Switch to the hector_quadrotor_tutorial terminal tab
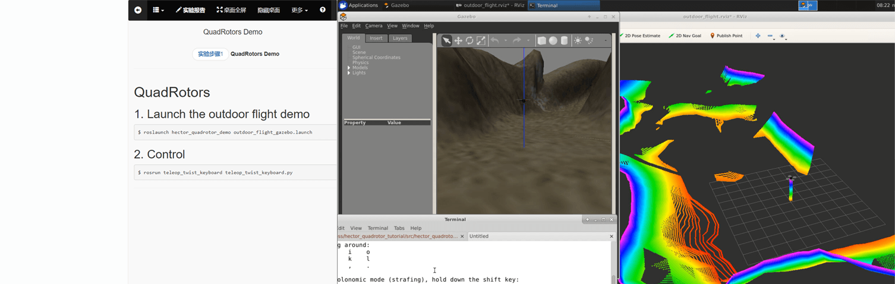 [401, 236]
